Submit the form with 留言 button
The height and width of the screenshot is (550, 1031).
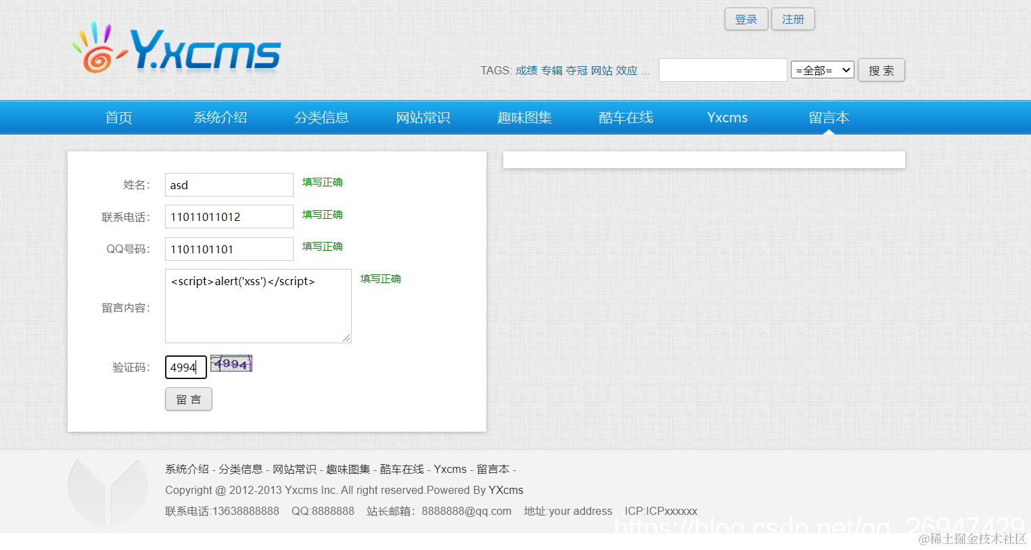point(189,399)
